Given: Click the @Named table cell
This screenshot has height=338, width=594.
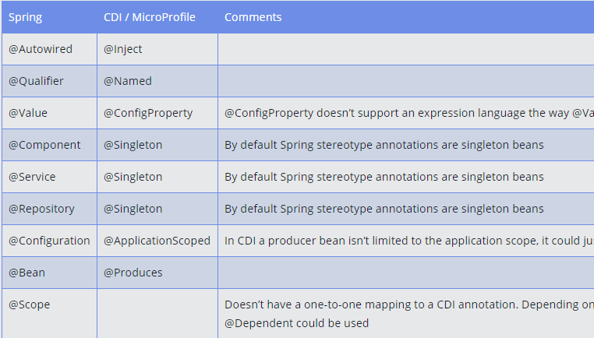Looking at the screenshot, I should (x=157, y=81).
